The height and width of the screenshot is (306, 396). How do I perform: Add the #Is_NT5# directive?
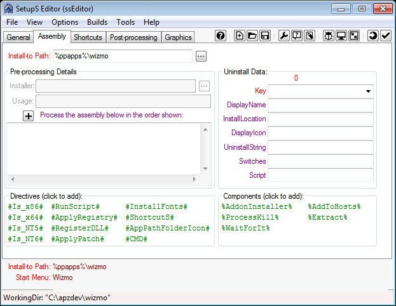25,229
